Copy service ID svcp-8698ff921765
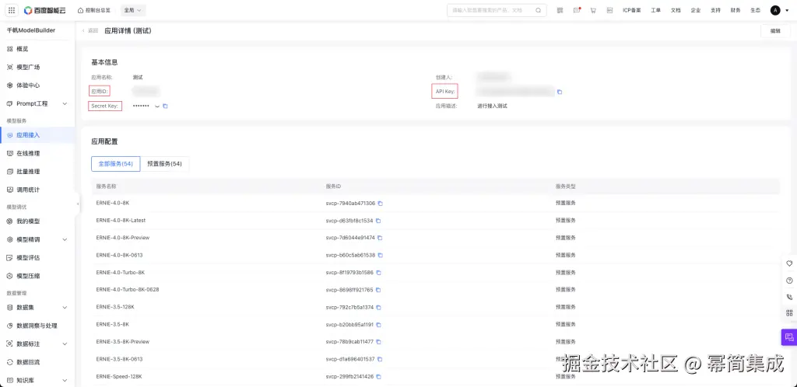The height and width of the screenshot is (387, 797). 378,291
